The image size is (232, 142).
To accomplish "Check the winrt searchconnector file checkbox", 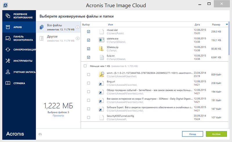I will (89, 75).
